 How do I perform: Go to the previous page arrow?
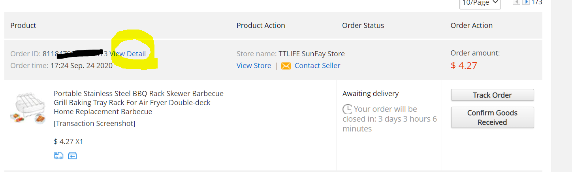pos(516,2)
